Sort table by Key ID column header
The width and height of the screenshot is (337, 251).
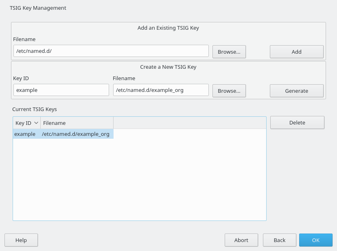coord(26,123)
